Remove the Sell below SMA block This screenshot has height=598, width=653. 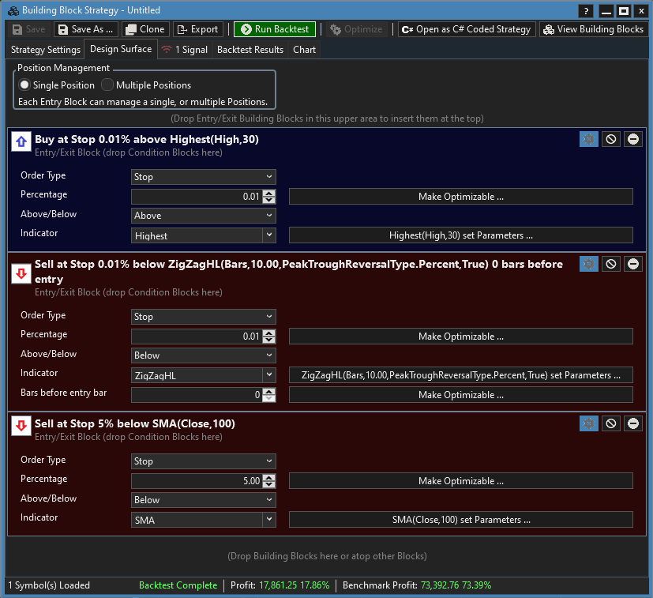pyautogui.click(x=633, y=423)
